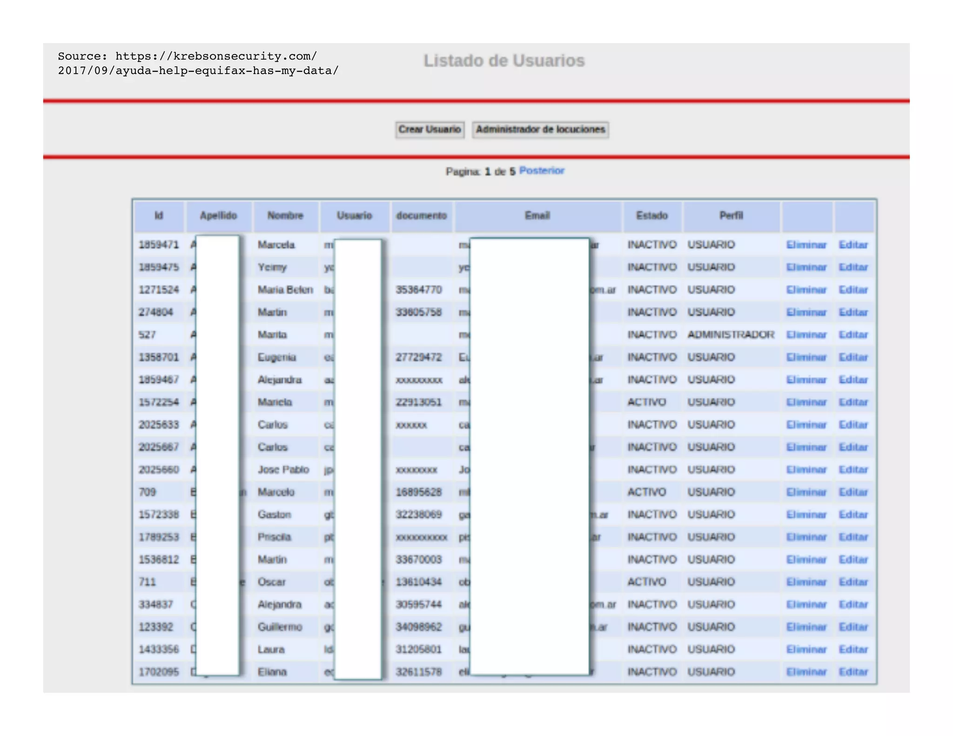Click Eliminar for id 334837
Viewport: 953px width, 736px height.
coord(806,604)
